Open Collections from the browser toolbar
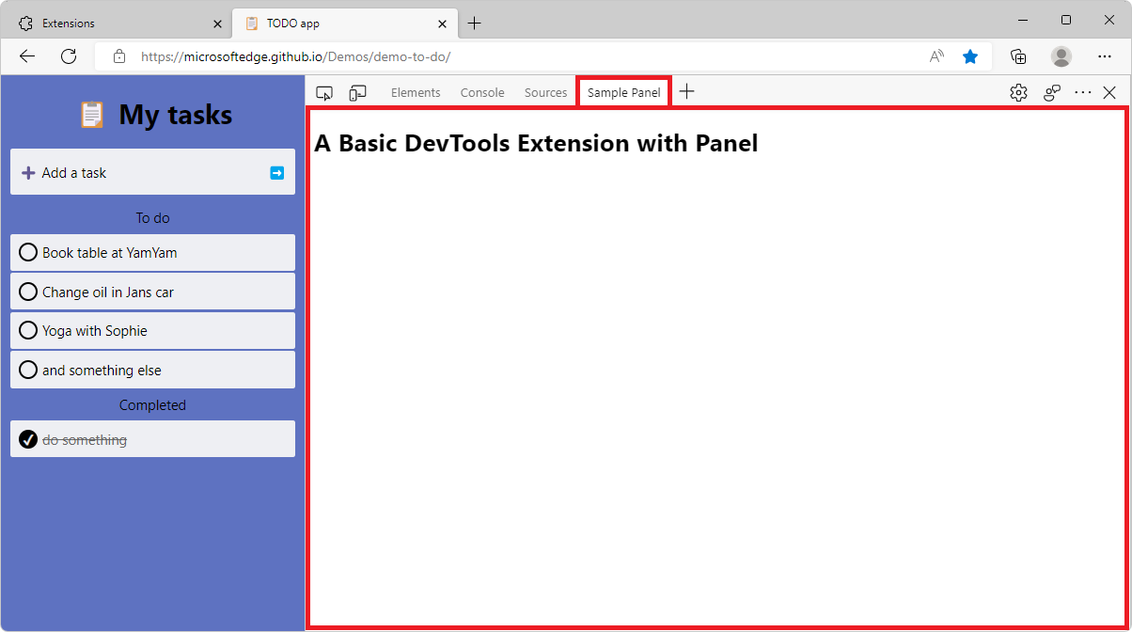The height and width of the screenshot is (632, 1132). (1018, 56)
